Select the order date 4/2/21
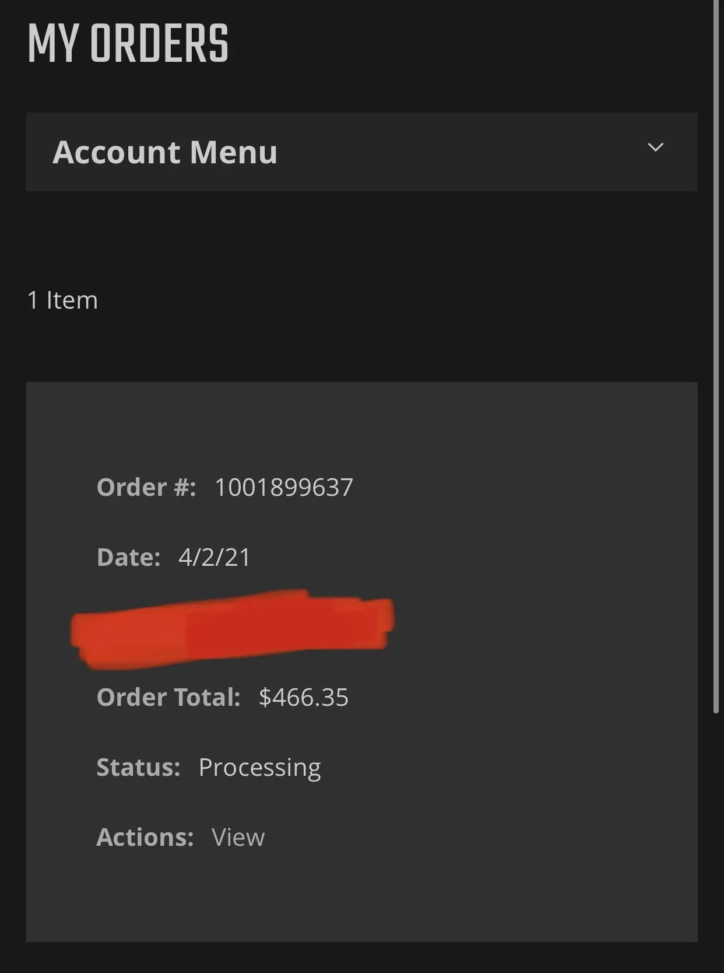Viewport: 724px width, 973px height. point(215,557)
